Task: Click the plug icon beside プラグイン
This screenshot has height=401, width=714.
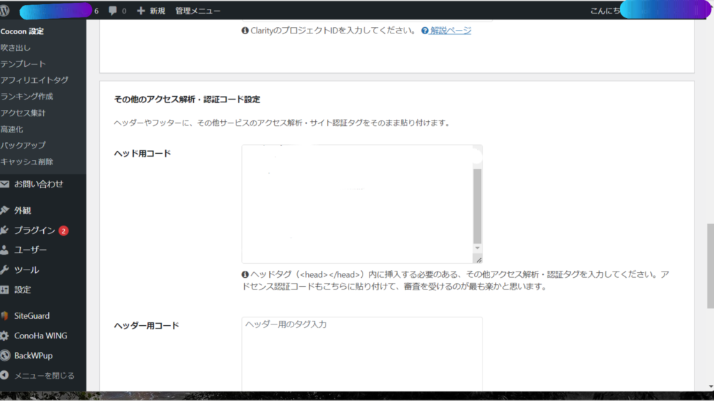Action: point(5,230)
